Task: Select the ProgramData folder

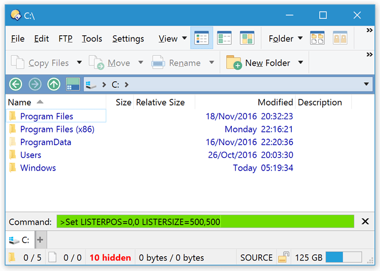Action: click(46, 142)
